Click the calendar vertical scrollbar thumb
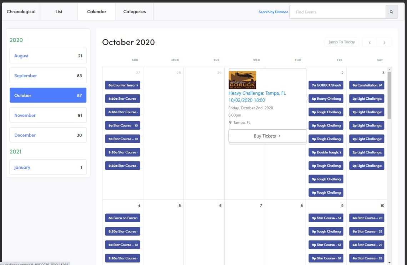 [x=390, y=95]
